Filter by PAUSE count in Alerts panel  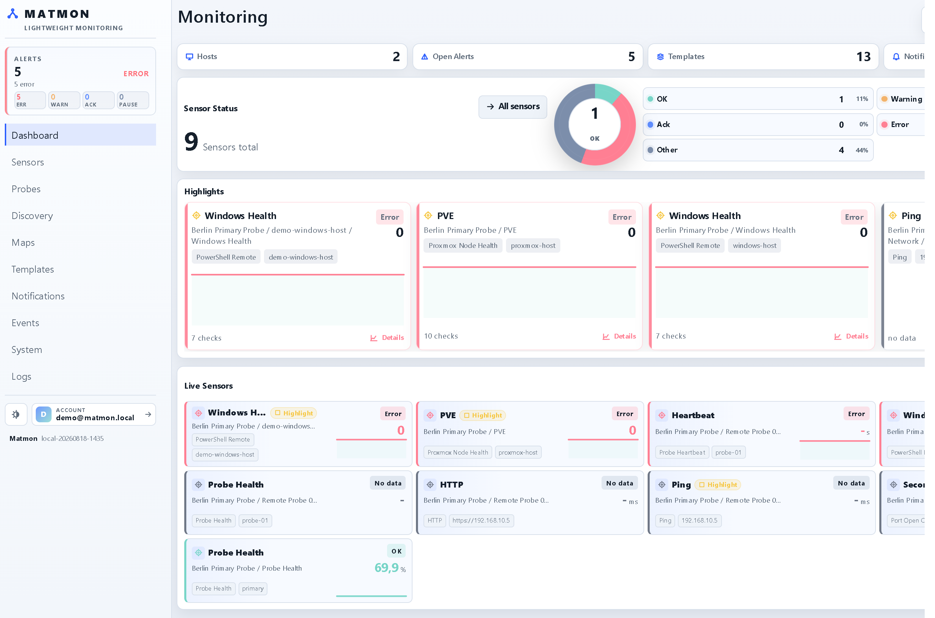point(133,100)
